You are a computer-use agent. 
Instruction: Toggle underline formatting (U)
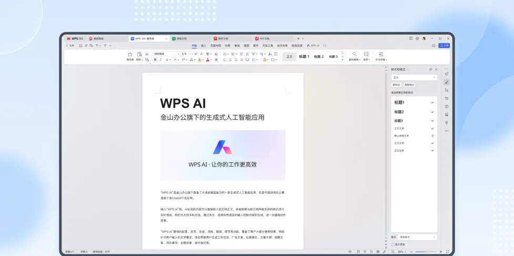pos(167,59)
